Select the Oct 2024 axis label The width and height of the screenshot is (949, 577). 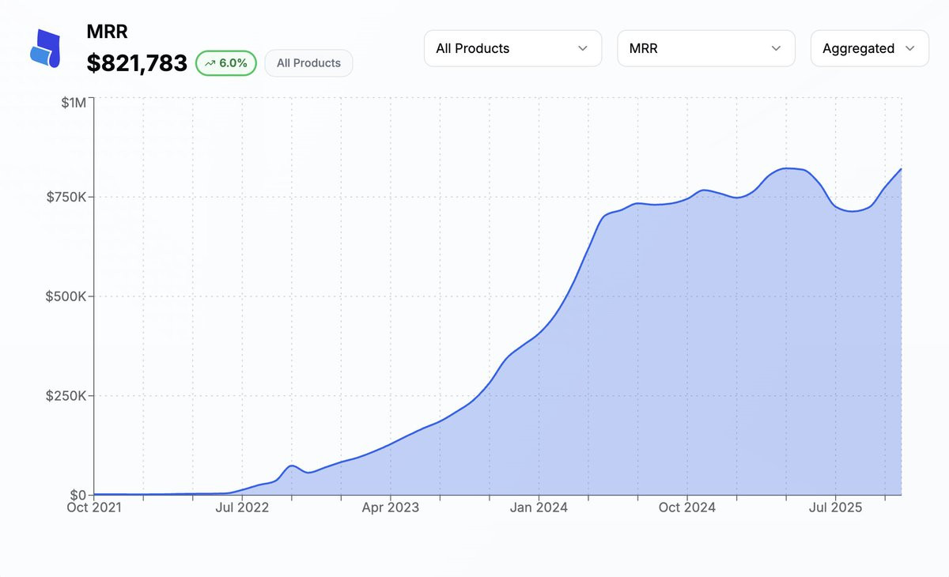pos(686,507)
